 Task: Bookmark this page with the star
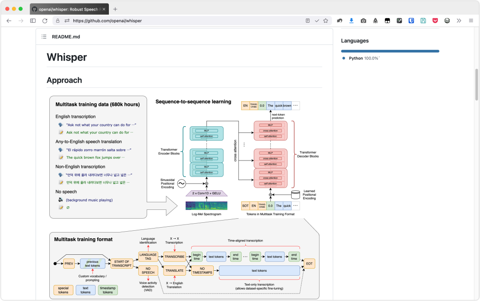pos(326,20)
